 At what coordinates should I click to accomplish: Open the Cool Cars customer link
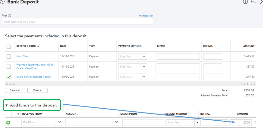22,57
